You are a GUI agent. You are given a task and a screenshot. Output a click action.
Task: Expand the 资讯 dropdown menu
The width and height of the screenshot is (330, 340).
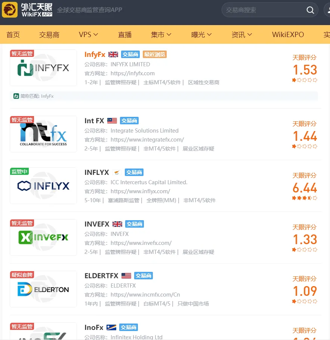[x=242, y=34]
